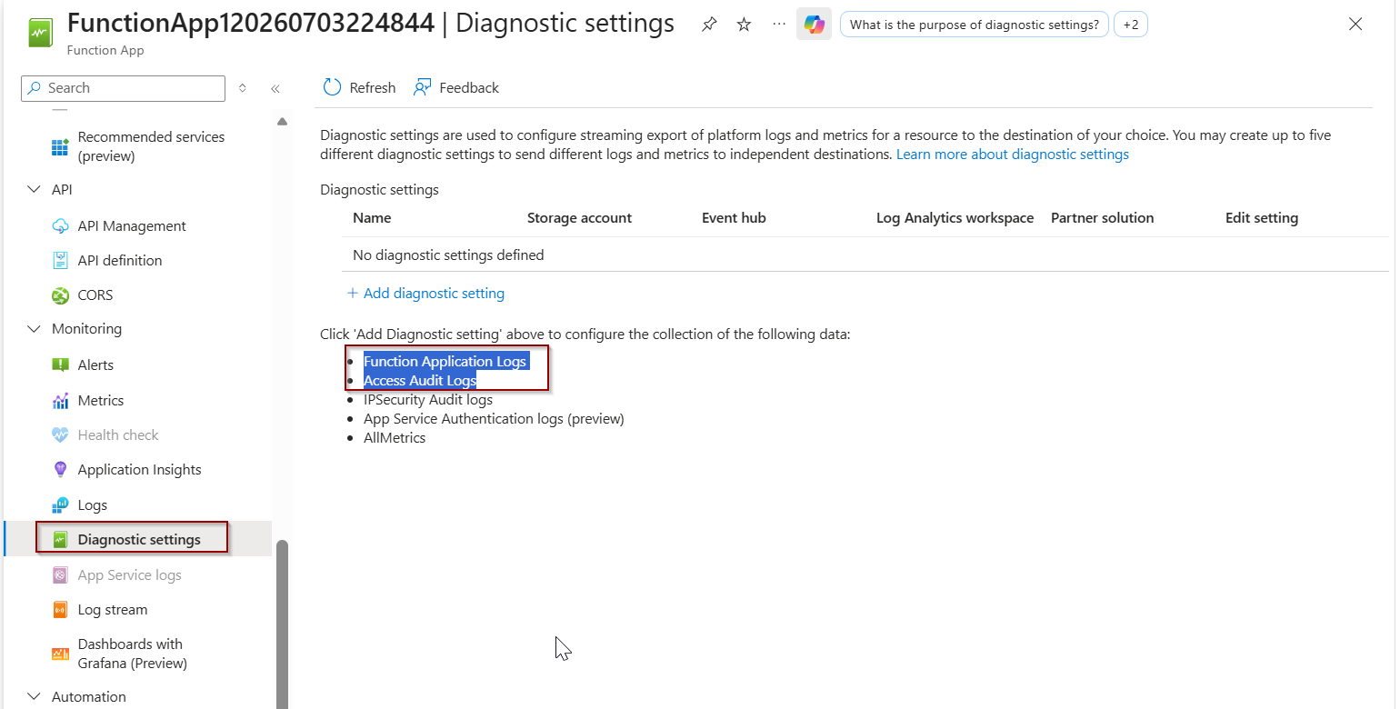Click the Storage account column header

[x=579, y=218]
